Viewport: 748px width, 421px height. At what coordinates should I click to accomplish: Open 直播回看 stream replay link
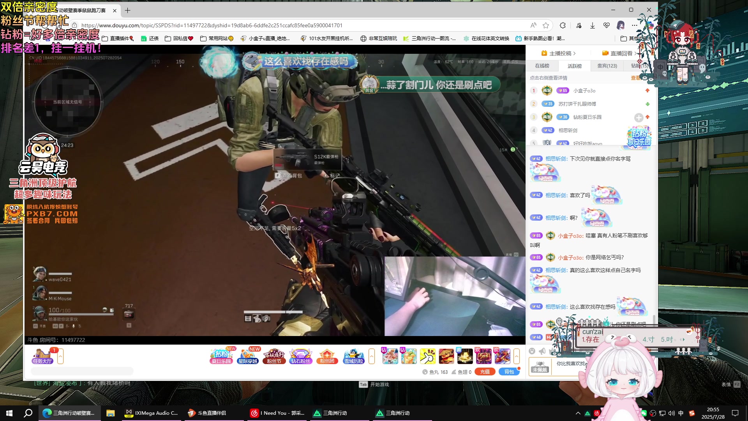pyautogui.click(x=619, y=53)
